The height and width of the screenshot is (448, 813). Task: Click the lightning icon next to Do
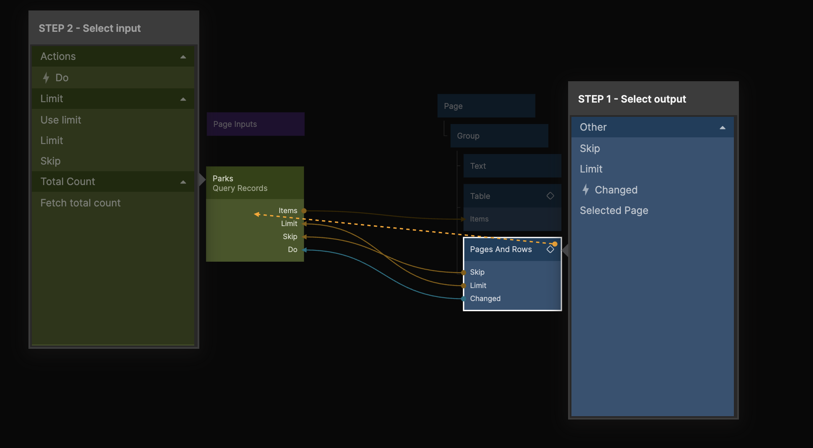point(46,77)
